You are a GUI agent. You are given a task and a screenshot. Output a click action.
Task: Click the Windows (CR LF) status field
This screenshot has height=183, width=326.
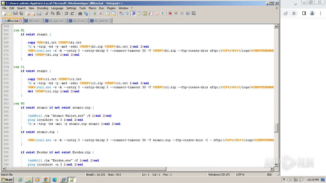(222, 175)
